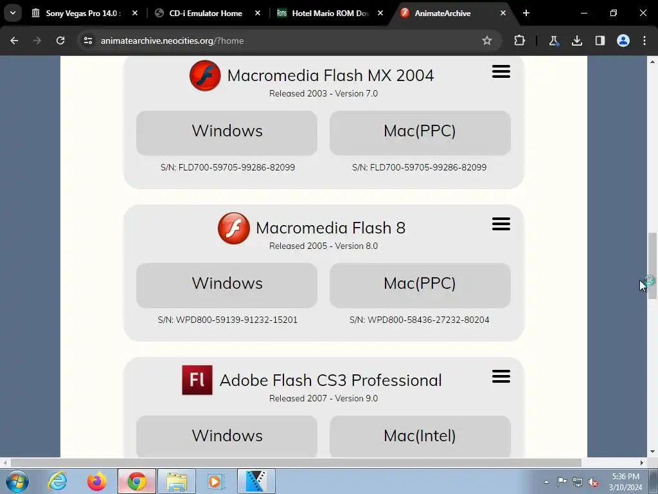658x494 pixels.
Task: Launch Firefox from taskbar
Action: 97,481
